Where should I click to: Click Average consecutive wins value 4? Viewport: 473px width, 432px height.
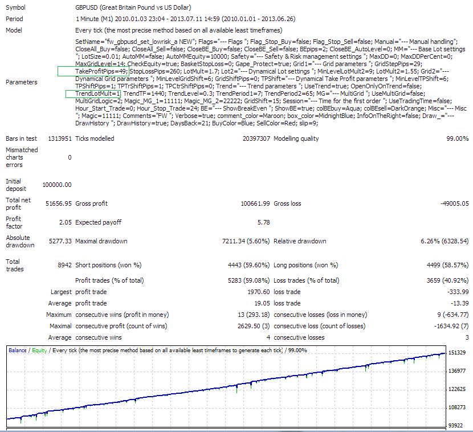point(268,337)
